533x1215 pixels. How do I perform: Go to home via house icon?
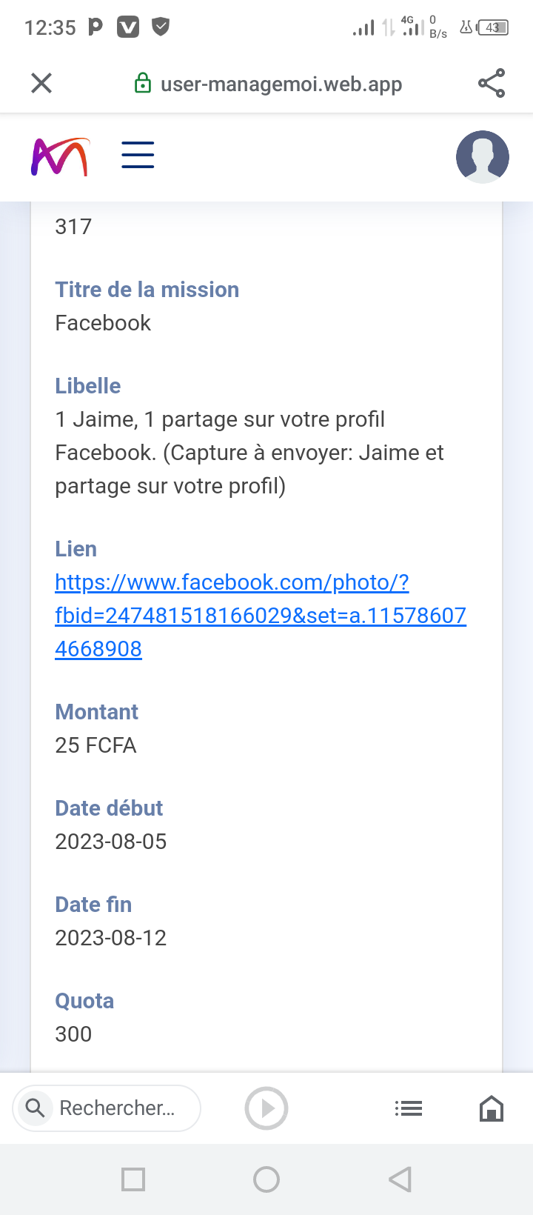492,1108
